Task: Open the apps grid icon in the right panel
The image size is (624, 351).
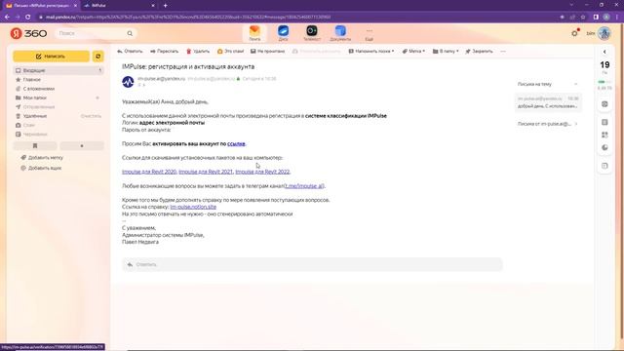Action: (604, 135)
